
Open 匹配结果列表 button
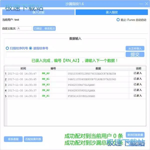33,139
